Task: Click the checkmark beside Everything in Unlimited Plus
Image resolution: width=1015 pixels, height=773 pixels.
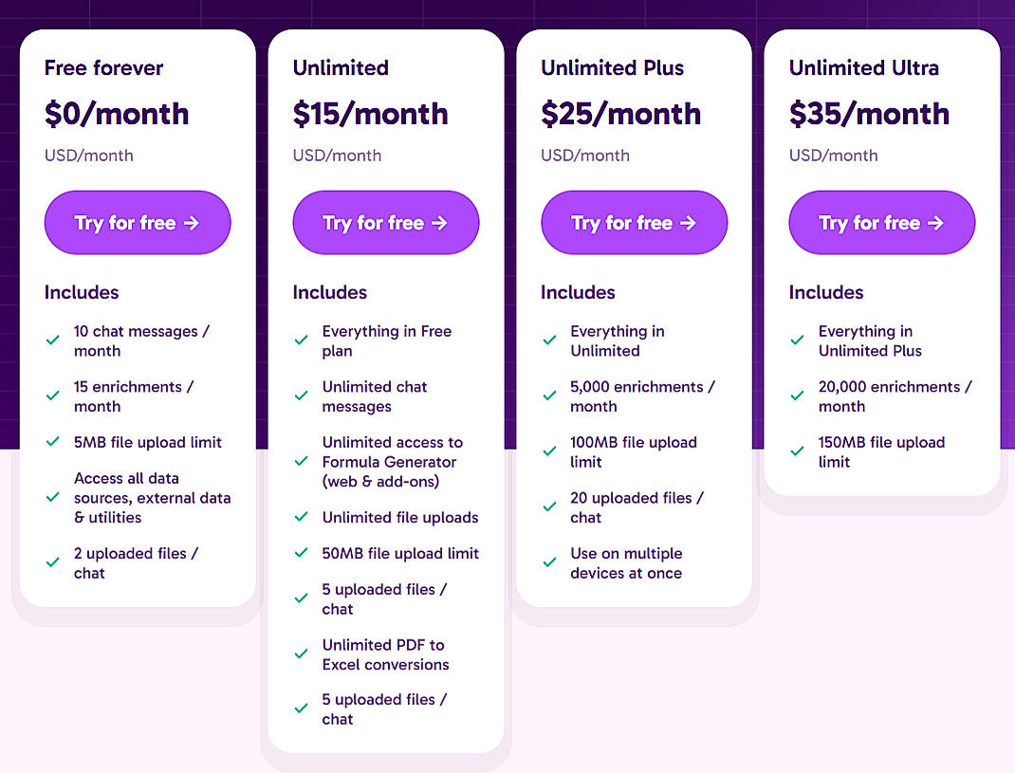Action: coord(798,339)
